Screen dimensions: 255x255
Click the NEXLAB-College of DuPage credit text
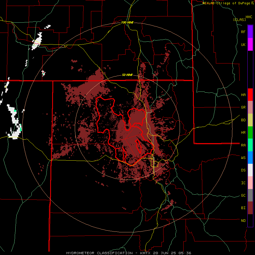pos(226,3)
